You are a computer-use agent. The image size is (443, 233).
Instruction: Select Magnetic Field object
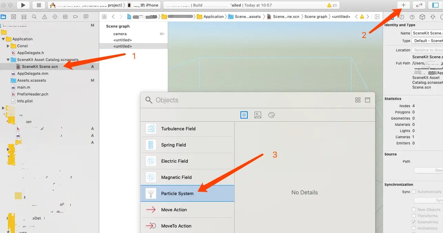187,177
